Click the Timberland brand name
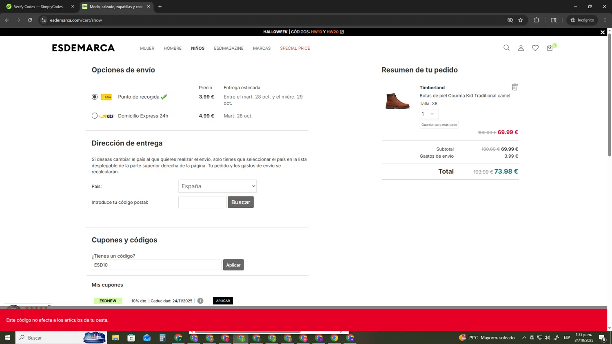Image resolution: width=612 pixels, height=344 pixels. [x=432, y=88]
